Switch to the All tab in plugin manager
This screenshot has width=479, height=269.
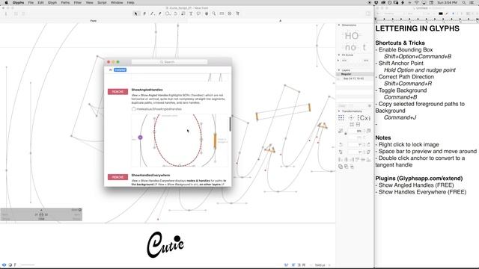pyautogui.click(x=111, y=69)
